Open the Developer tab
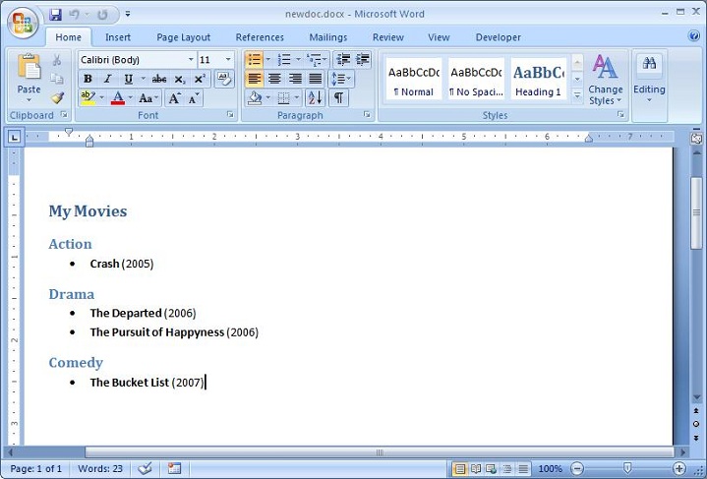Viewport: 707px width, 479px height. click(x=499, y=37)
